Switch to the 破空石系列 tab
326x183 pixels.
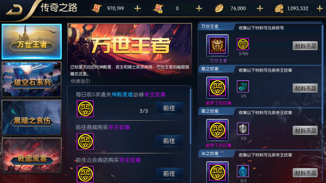click(x=32, y=79)
